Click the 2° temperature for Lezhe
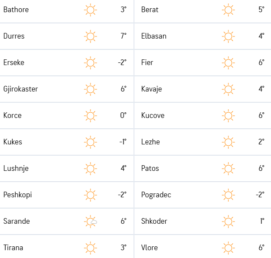 pyautogui.click(x=261, y=142)
